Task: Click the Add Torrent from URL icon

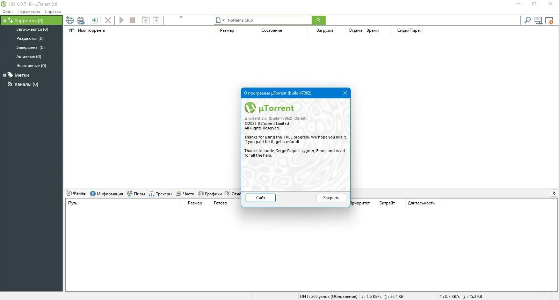Action: coord(81,20)
